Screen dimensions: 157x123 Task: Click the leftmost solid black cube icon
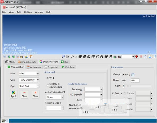(x=80, y=57)
